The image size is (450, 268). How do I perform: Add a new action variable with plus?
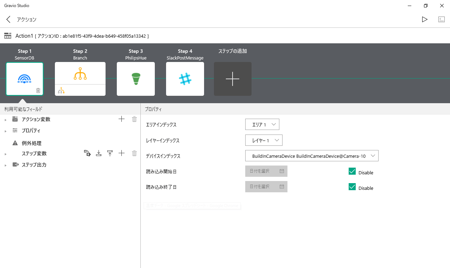[121, 119]
